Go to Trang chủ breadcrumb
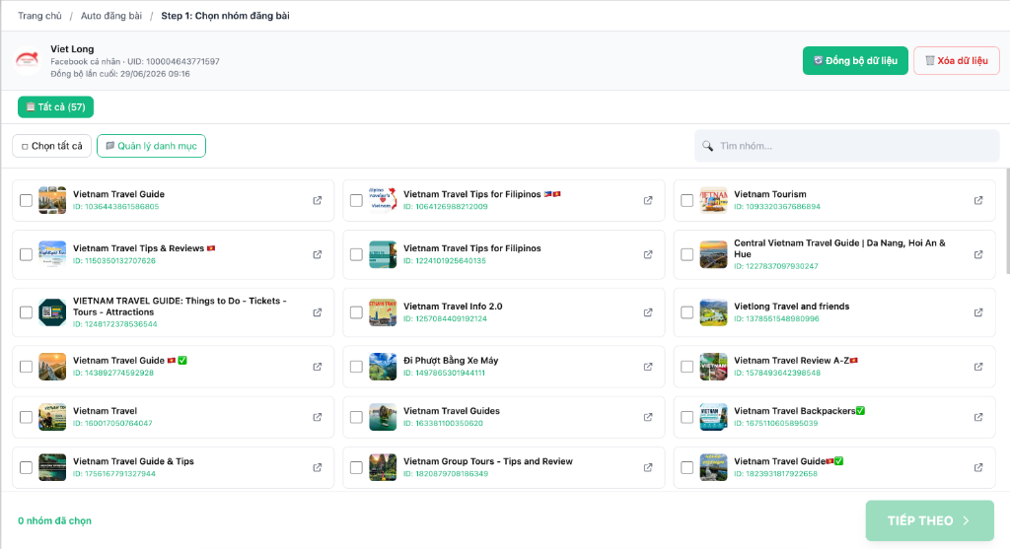 pos(39,16)
